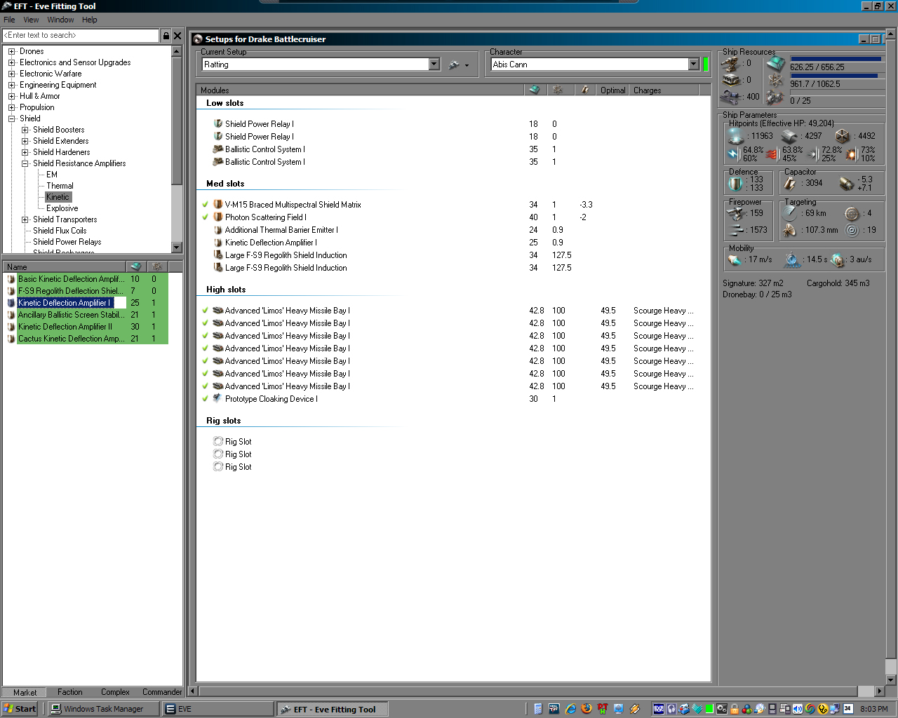
Task: Click the thermal resistance flame icon
Action: [772, 154]
